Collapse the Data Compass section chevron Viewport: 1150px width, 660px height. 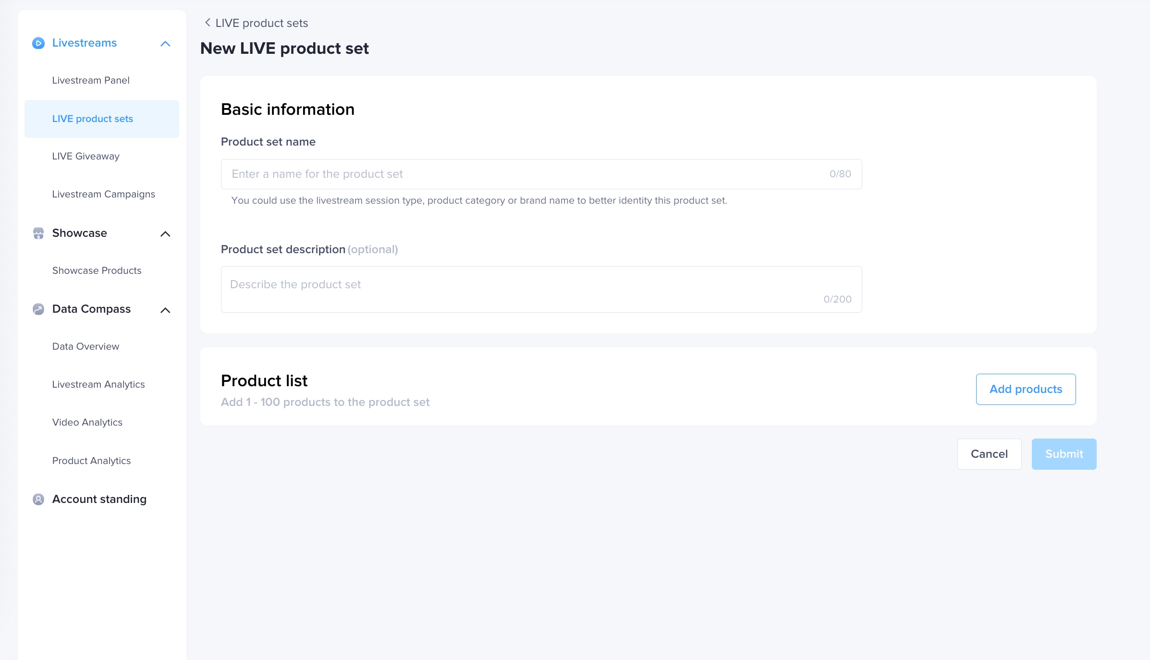pos(165,310)
